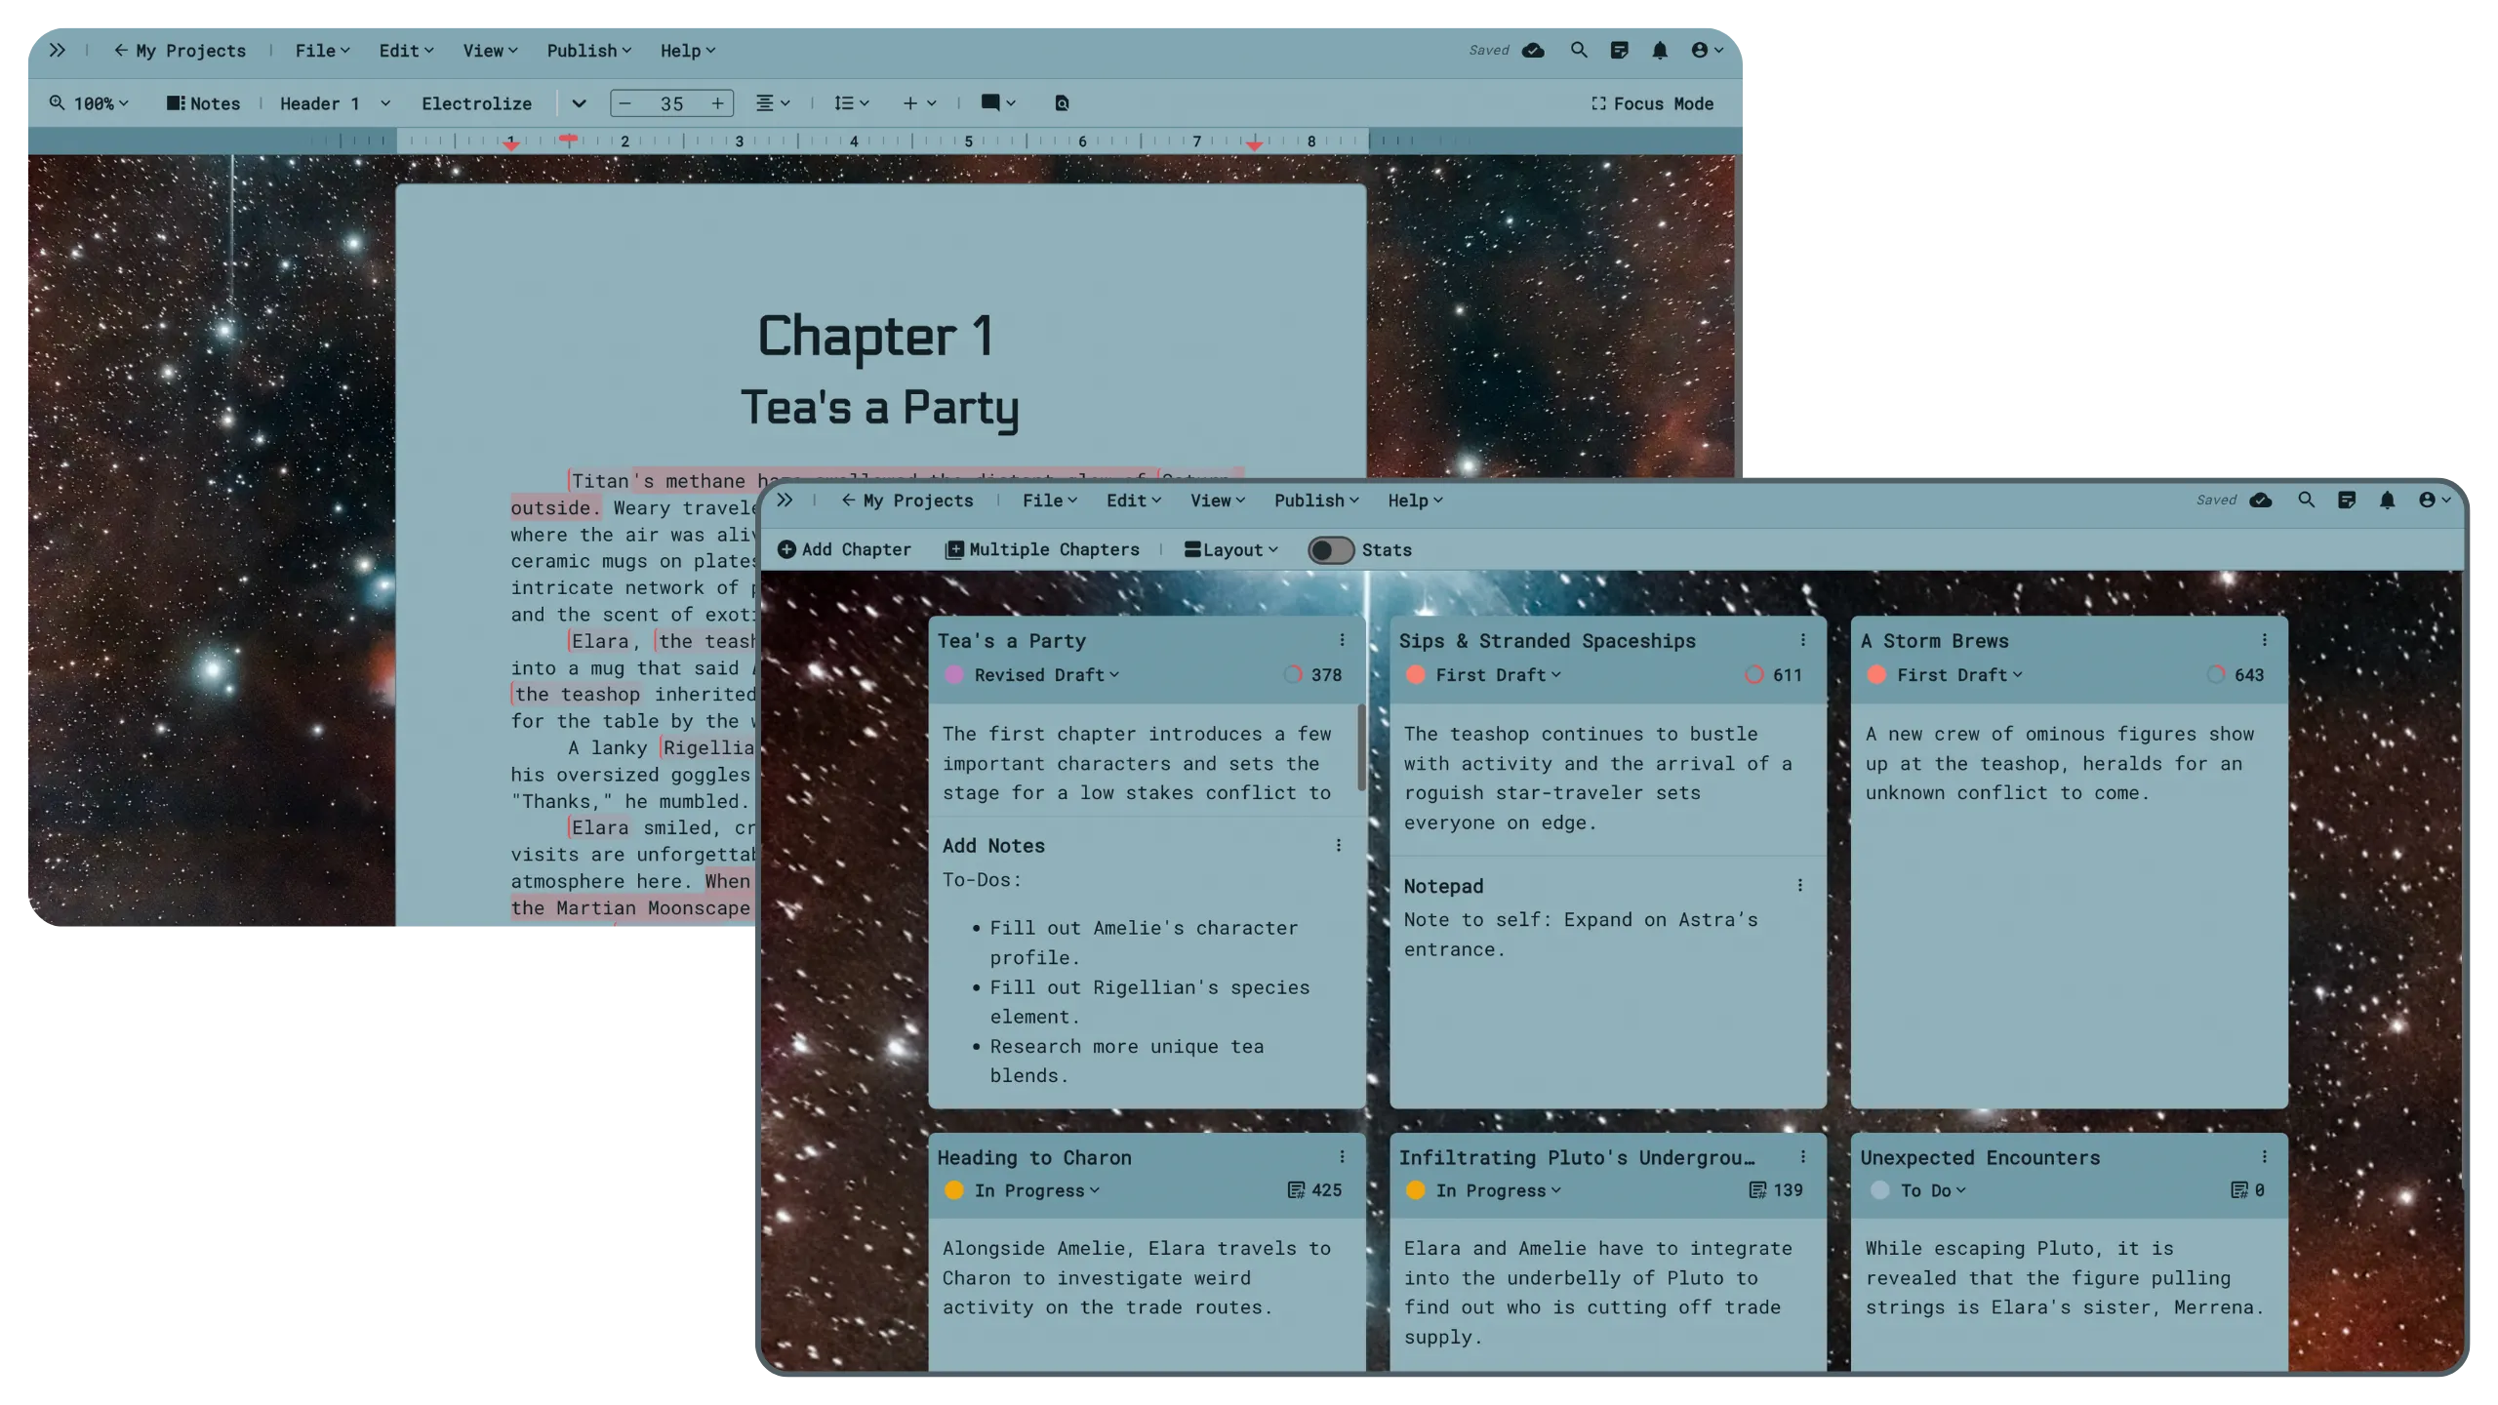Open the Notepad section options menu
2498x1405 pixels.
[x=1800, y=885]
